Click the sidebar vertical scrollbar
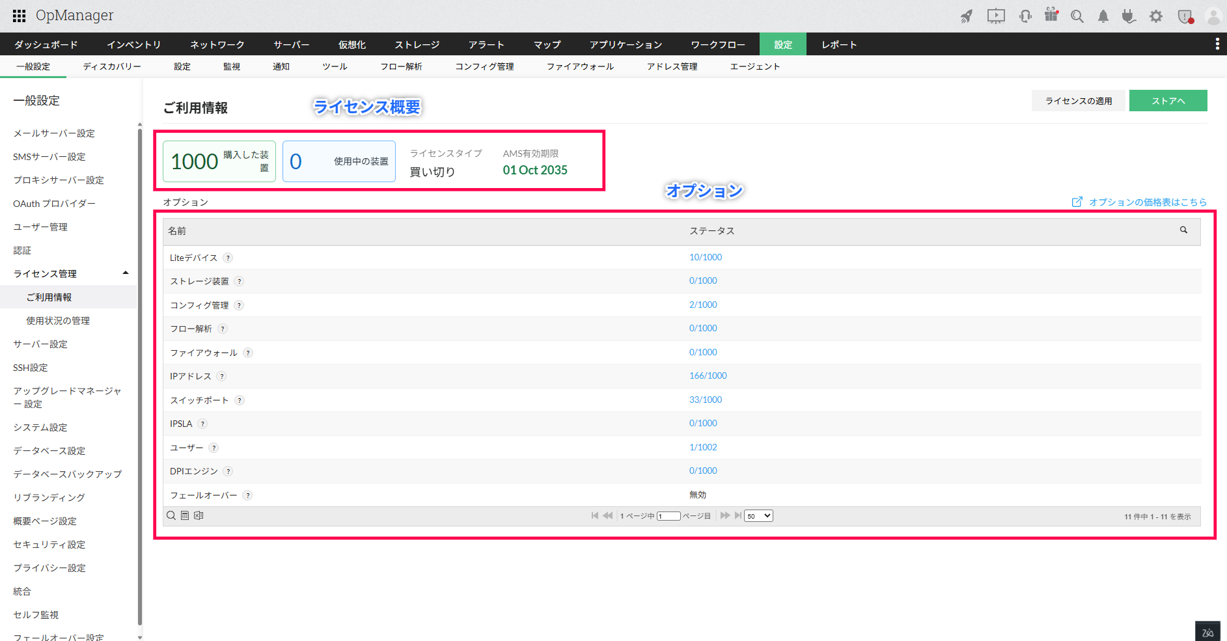Viewport: 1227px width, 641px height. click(140, 377)
